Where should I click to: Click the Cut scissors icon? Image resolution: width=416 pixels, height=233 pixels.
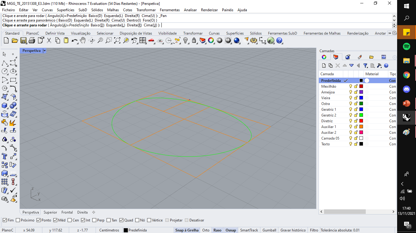(x=49, y=40)
